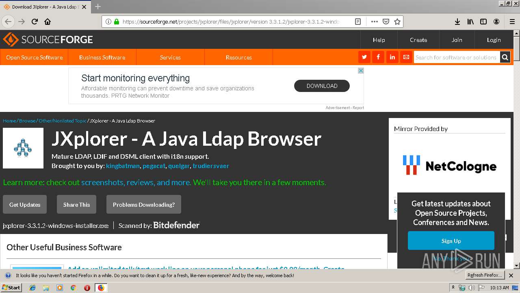Image resolution: width=520 pixels, height=293 pixels.
Task: Open the Windows Start button
Action: click(11, 288)
